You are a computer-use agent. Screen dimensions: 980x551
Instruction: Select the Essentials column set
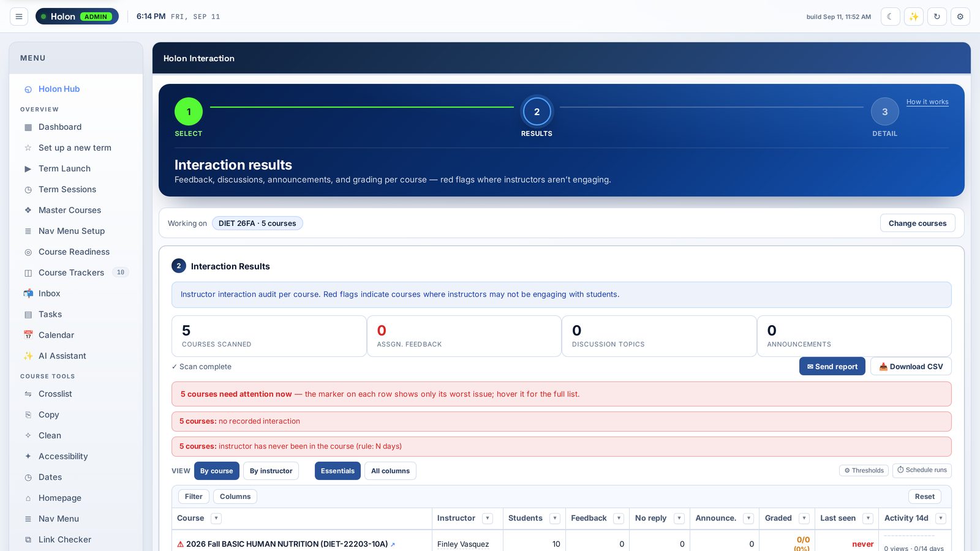(x=337, y=471)
